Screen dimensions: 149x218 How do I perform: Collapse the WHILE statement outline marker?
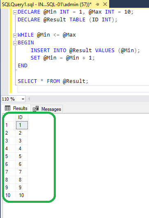tap(15, 35)
